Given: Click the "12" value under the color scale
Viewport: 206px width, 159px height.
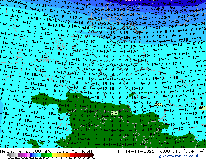Looking at the screenshot, I should pyautogui.click(x=61, y=158).
